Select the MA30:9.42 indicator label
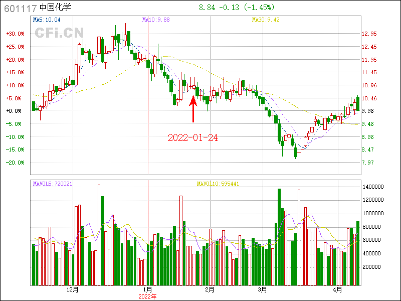The height and width of the screenshot is (301, 401). coord(266,20)
